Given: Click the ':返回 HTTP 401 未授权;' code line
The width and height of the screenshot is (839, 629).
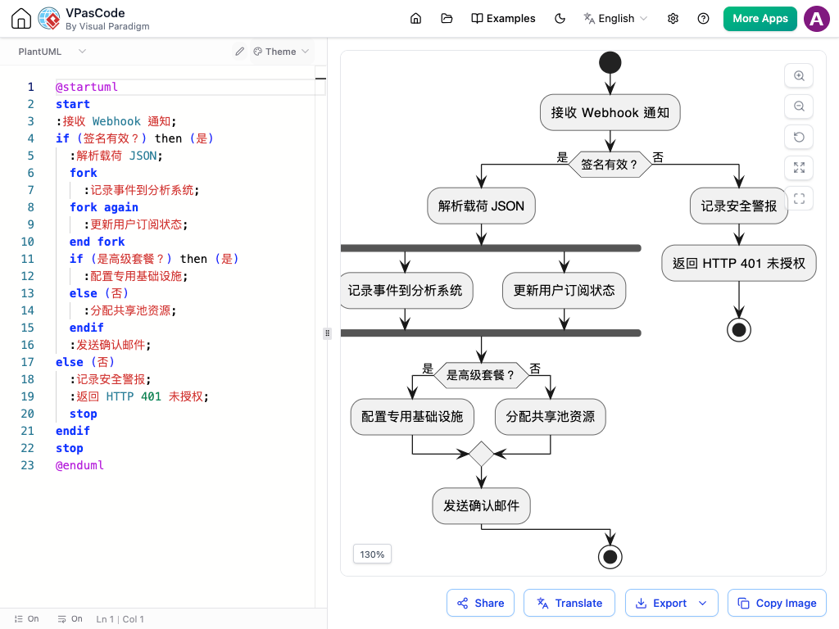Looking at the screenshot, I should (x=139, y=396).
